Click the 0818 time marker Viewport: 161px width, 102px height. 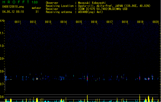(x=125, y=22)
